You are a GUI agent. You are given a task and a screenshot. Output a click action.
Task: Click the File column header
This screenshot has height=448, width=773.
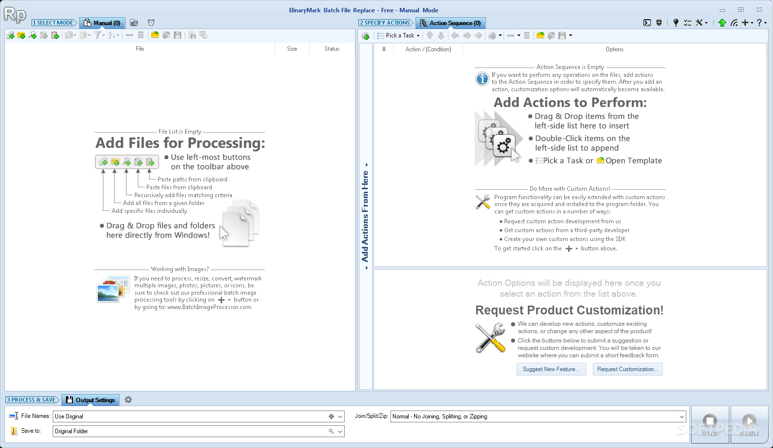click(140, 49)
